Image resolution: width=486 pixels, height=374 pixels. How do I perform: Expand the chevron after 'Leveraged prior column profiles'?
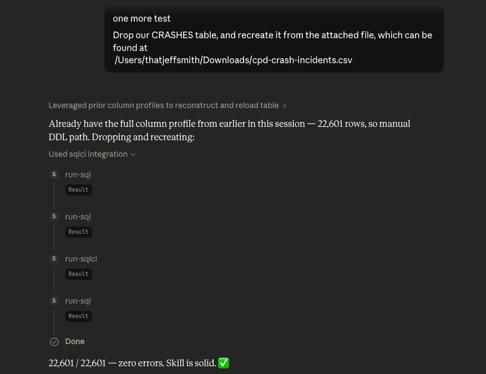285,106
